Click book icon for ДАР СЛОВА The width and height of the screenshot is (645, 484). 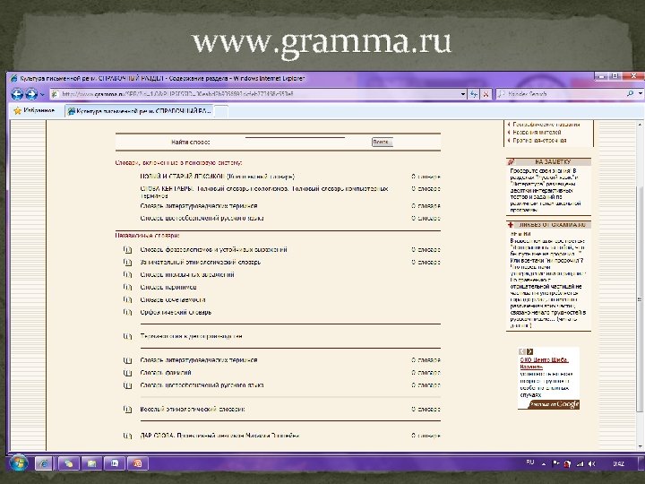(x=127, y=436)
